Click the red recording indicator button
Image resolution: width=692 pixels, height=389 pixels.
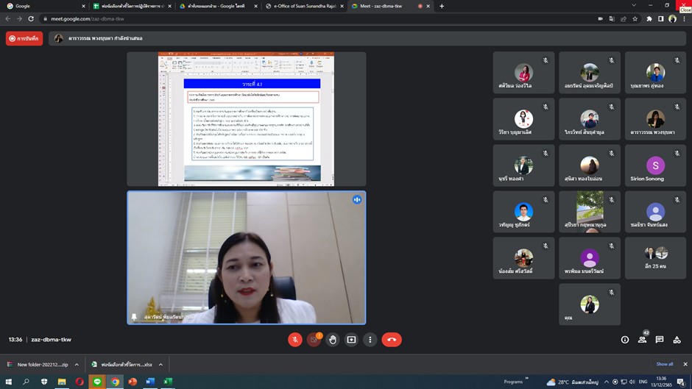24,38
